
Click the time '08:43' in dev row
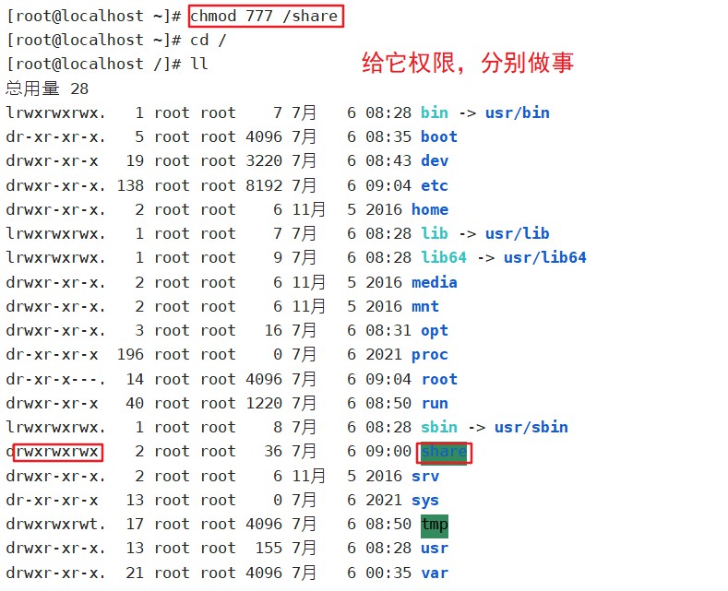pyautogui.click(x=388, y=161)
